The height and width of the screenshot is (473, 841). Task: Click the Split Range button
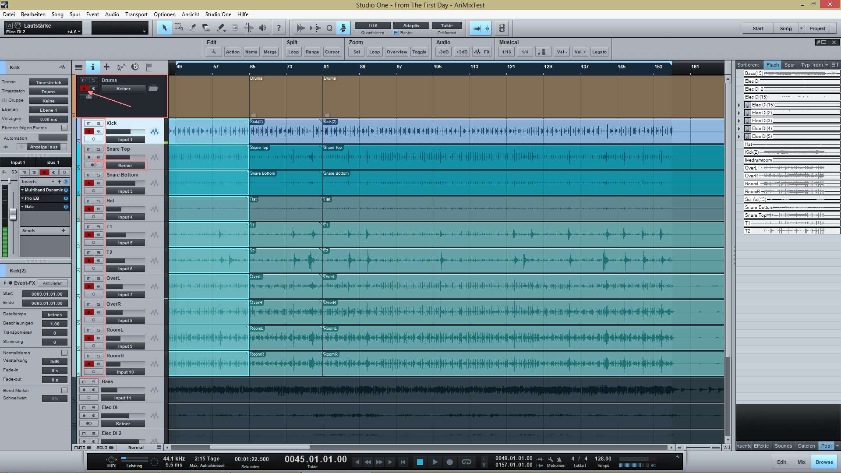click(312, 52)
